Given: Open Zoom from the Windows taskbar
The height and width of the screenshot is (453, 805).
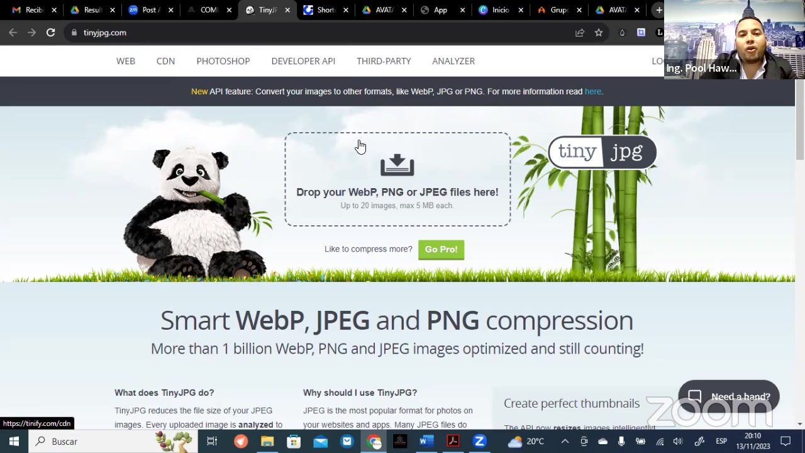Looking at the screenshot, I should [479, 441].
